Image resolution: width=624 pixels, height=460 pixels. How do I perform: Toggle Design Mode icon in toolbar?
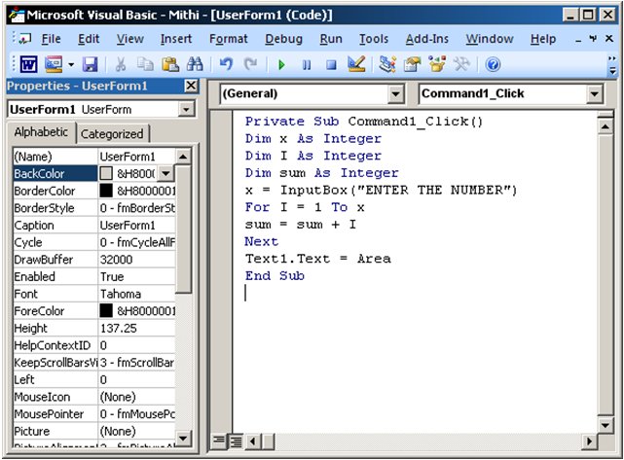[x=355, y=65]
